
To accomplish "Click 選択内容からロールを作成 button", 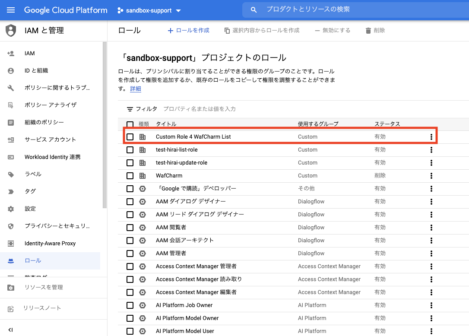I will (262, 31).
